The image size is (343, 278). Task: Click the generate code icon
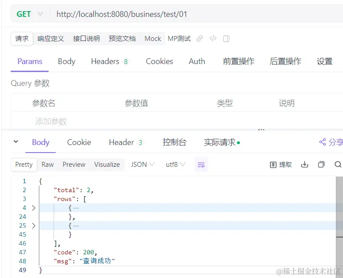(213, 39)
